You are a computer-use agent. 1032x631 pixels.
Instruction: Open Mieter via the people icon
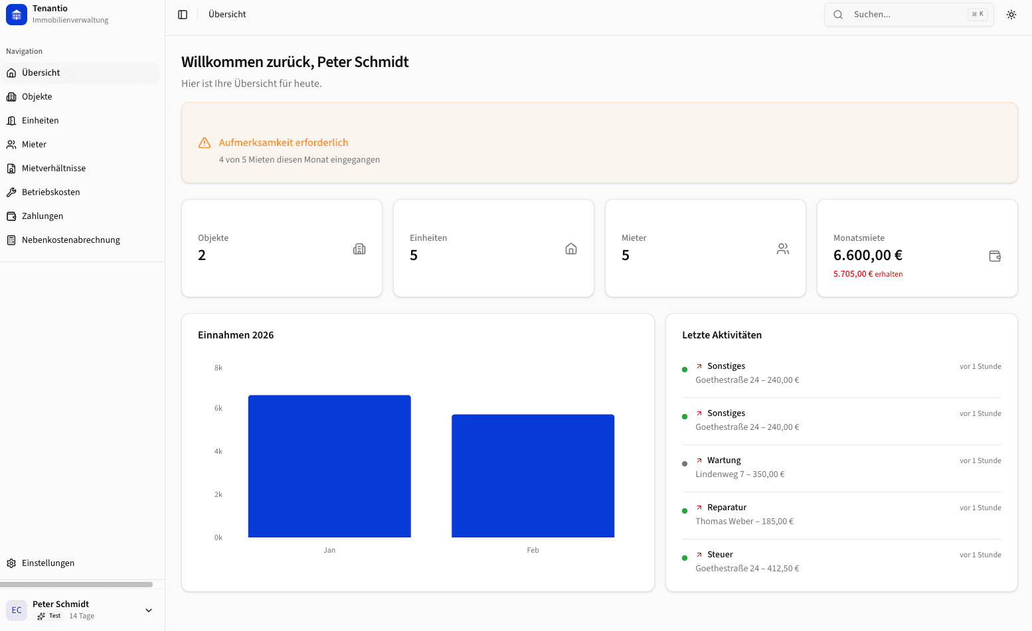click(x=11, y=144)
